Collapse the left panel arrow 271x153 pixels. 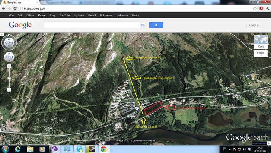(x=1, y=34)
